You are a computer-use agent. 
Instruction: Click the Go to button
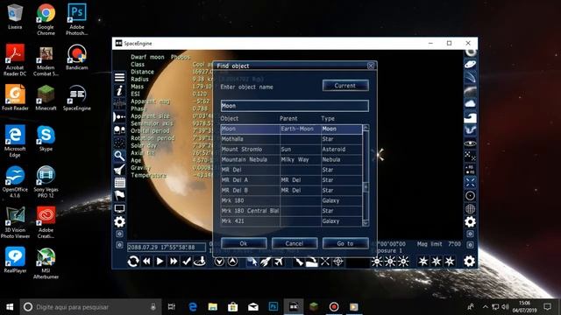click(345, 243)
